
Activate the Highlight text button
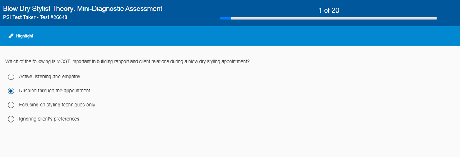click(24, 36)
